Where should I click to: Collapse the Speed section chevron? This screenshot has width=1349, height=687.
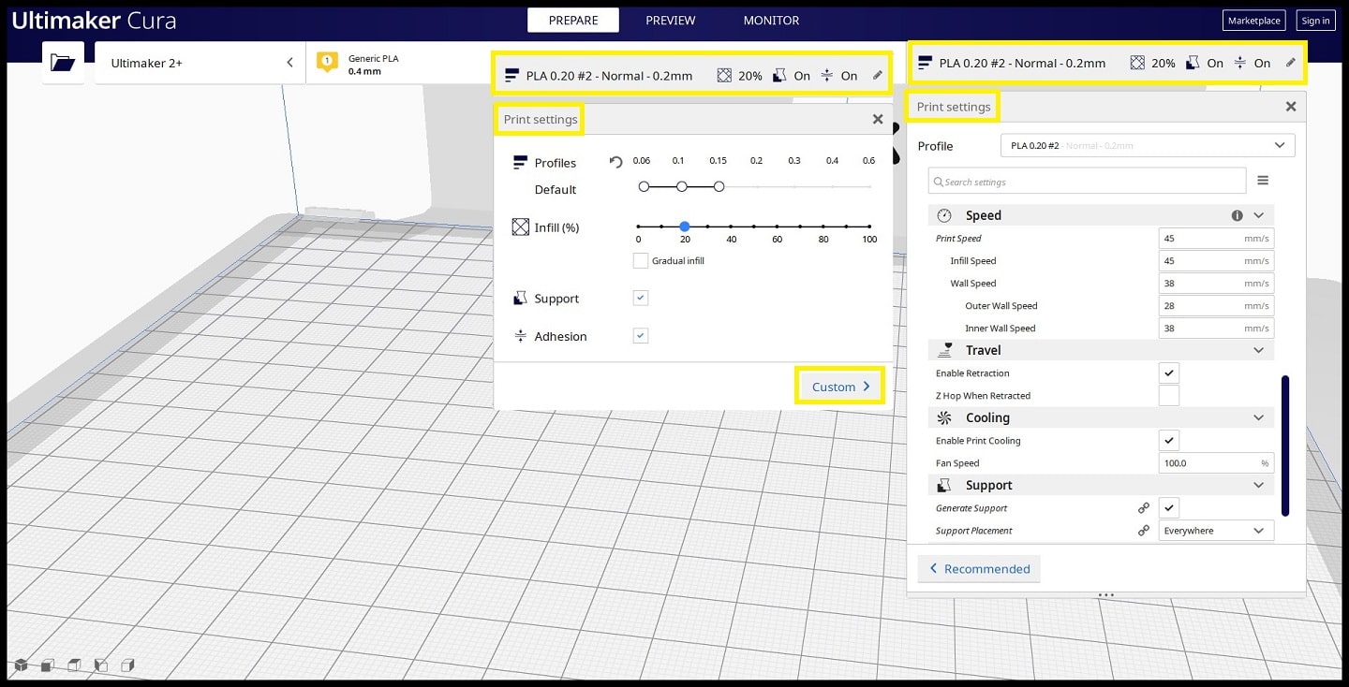point(1259,215)
